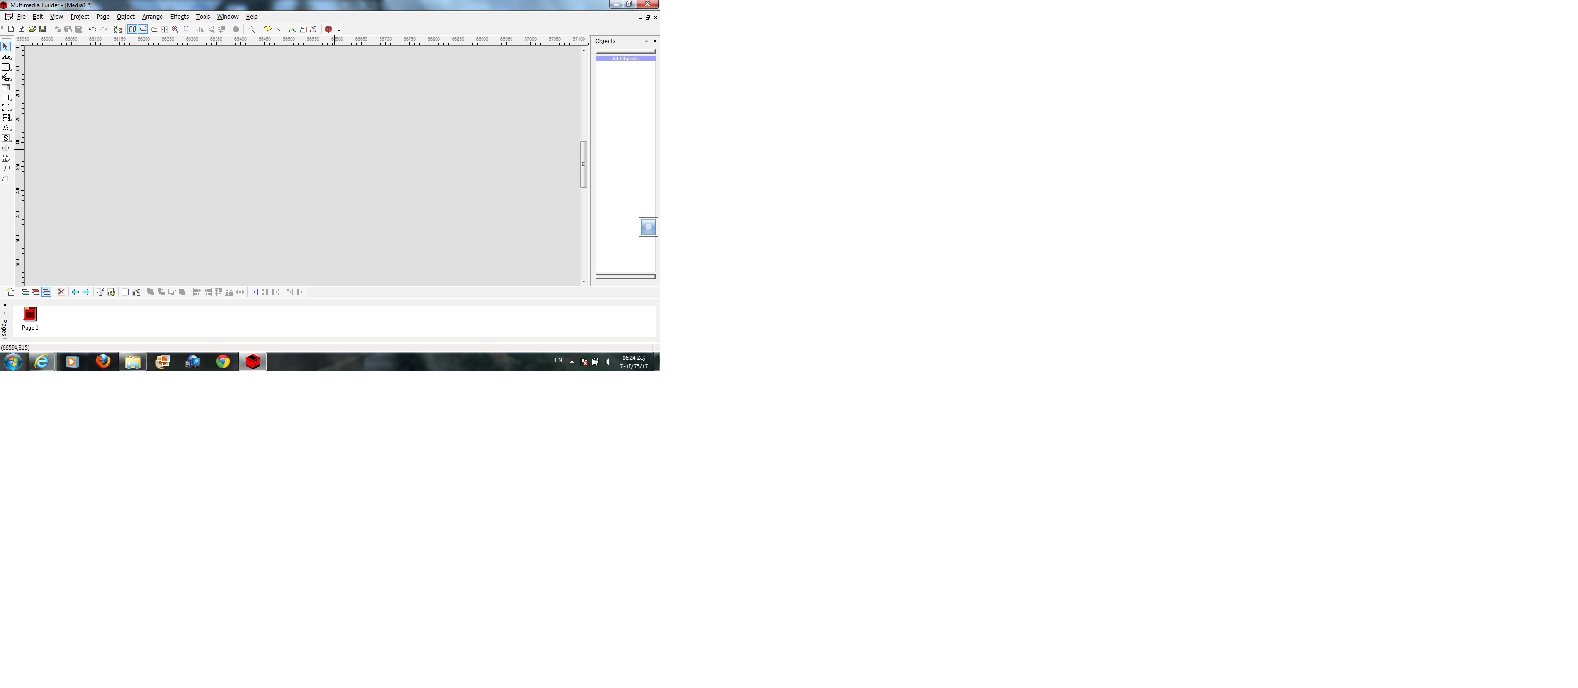This screenshot has width=1578, height=688.
Task: Select the dashed hotspot area tool
Action: (x=6, y=107)
